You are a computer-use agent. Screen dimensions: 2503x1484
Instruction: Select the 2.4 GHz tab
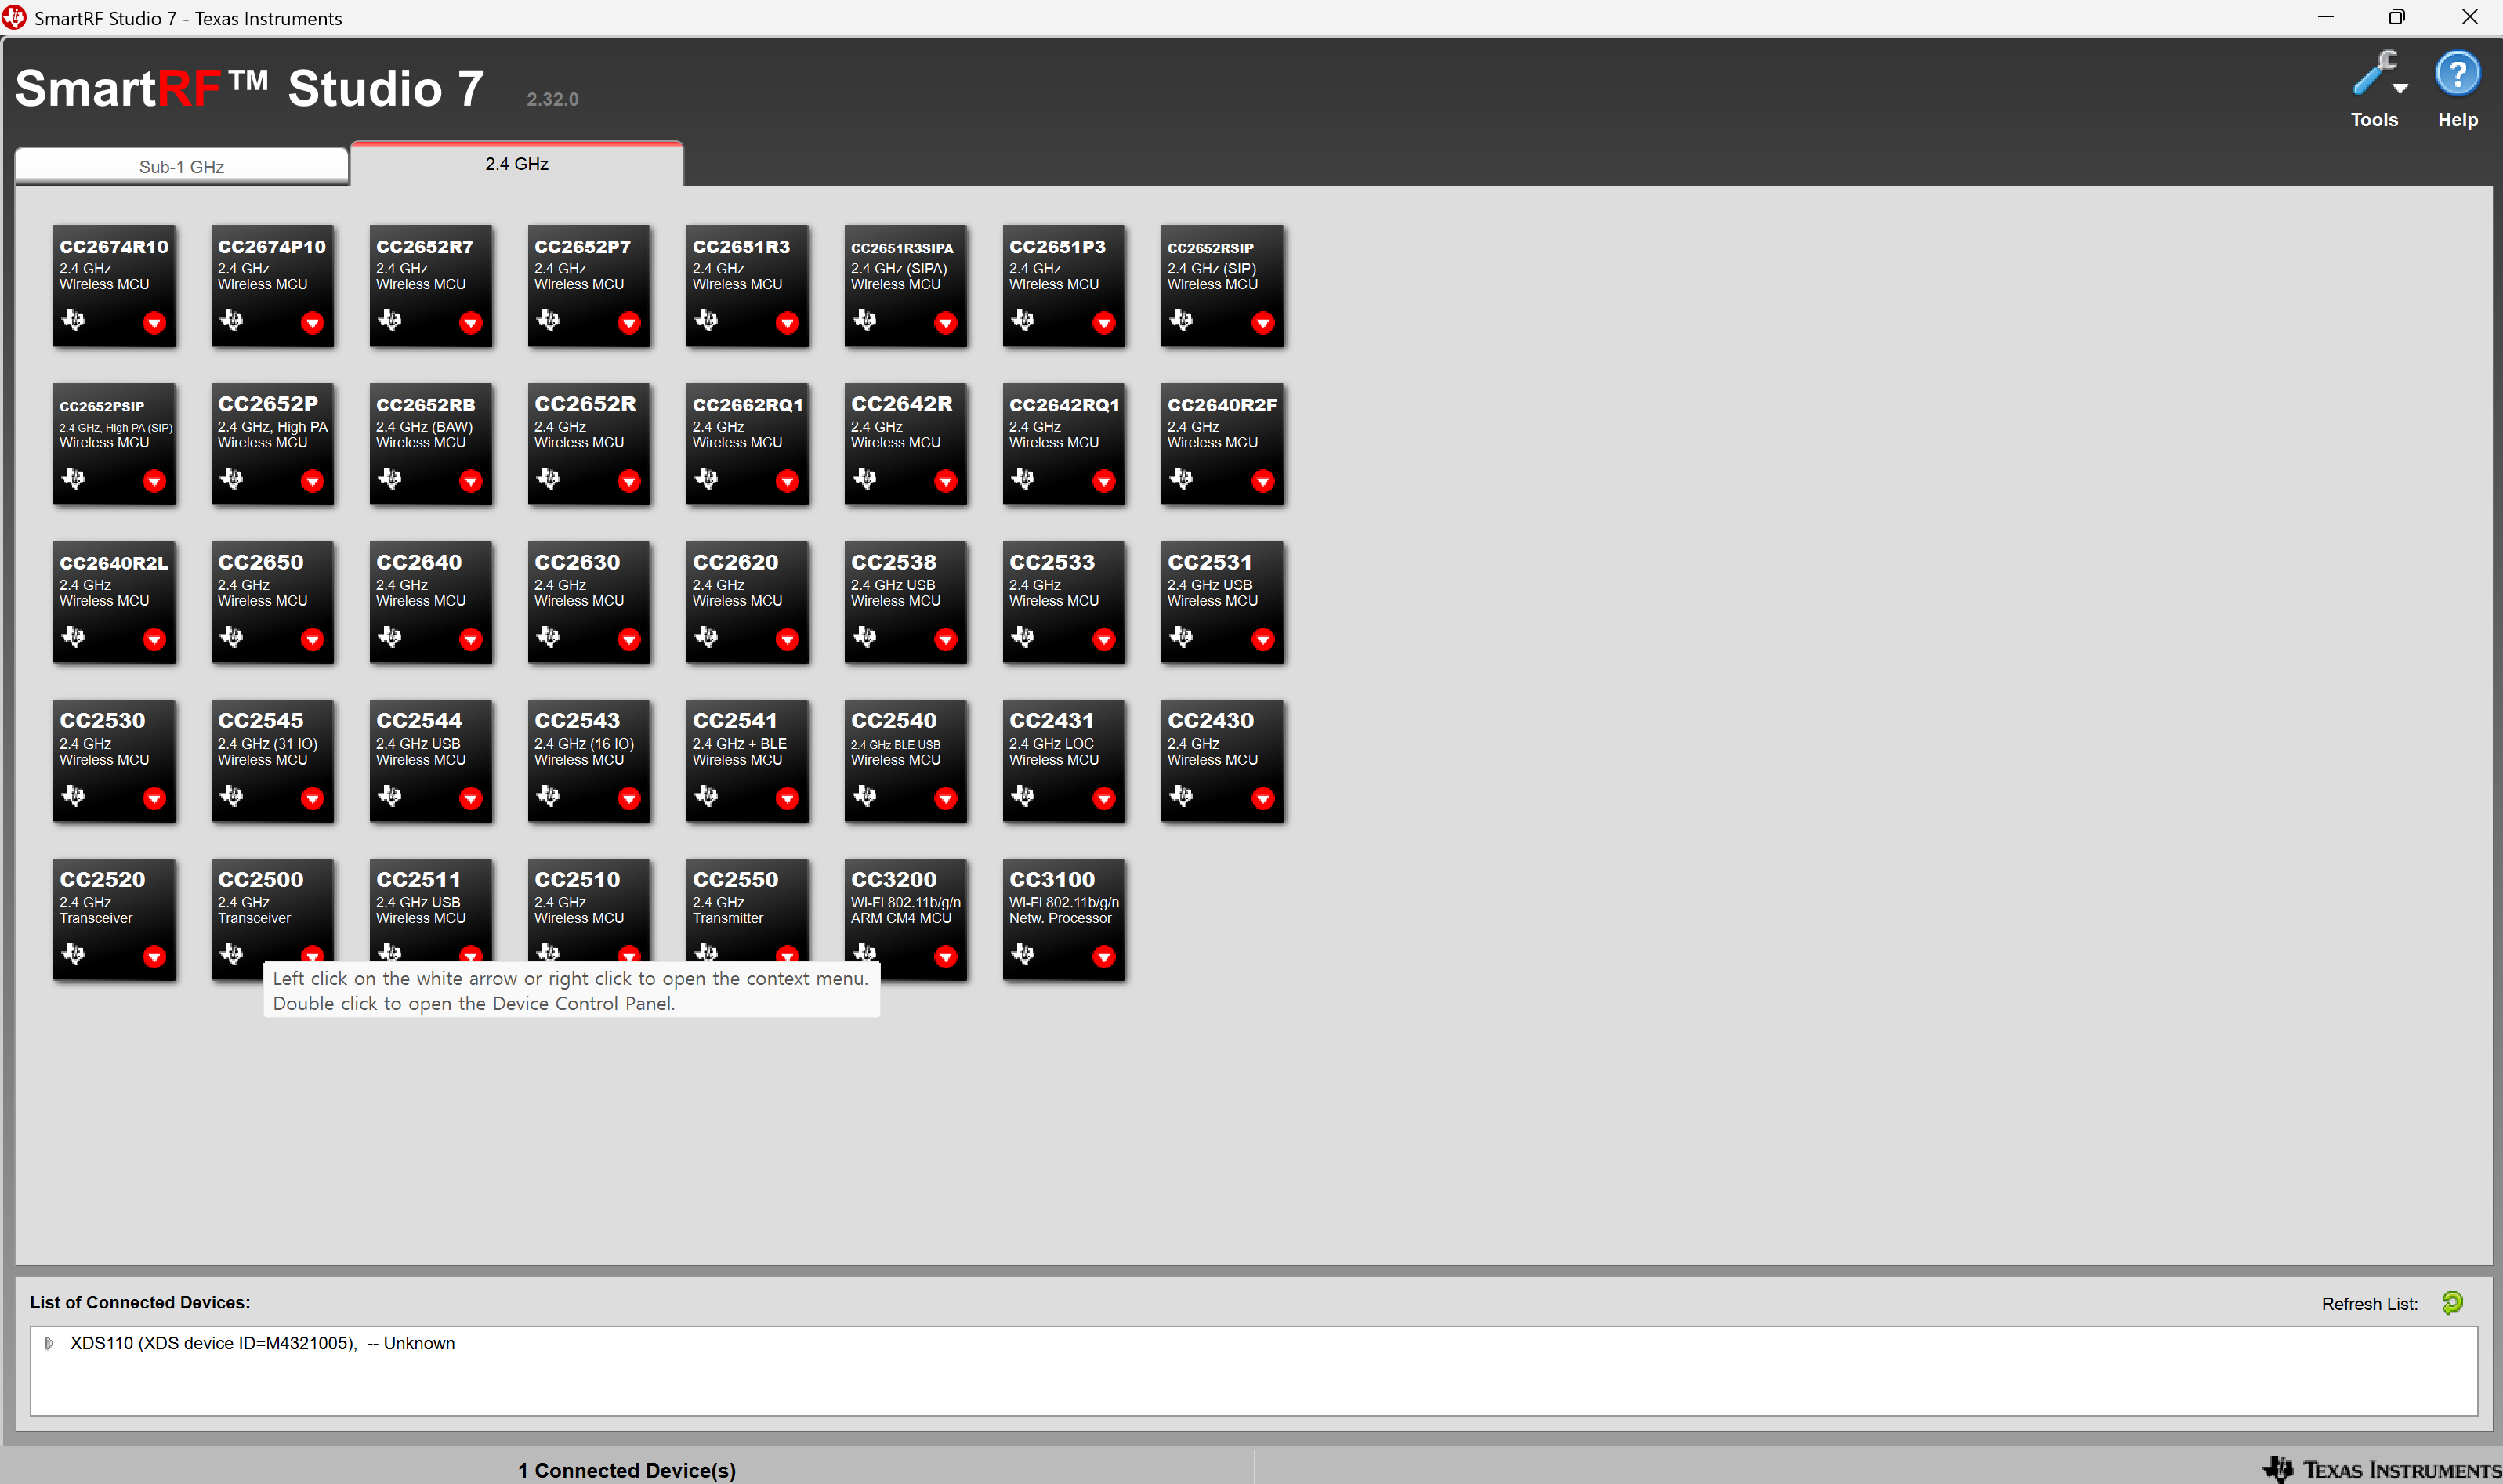[516, 164]
